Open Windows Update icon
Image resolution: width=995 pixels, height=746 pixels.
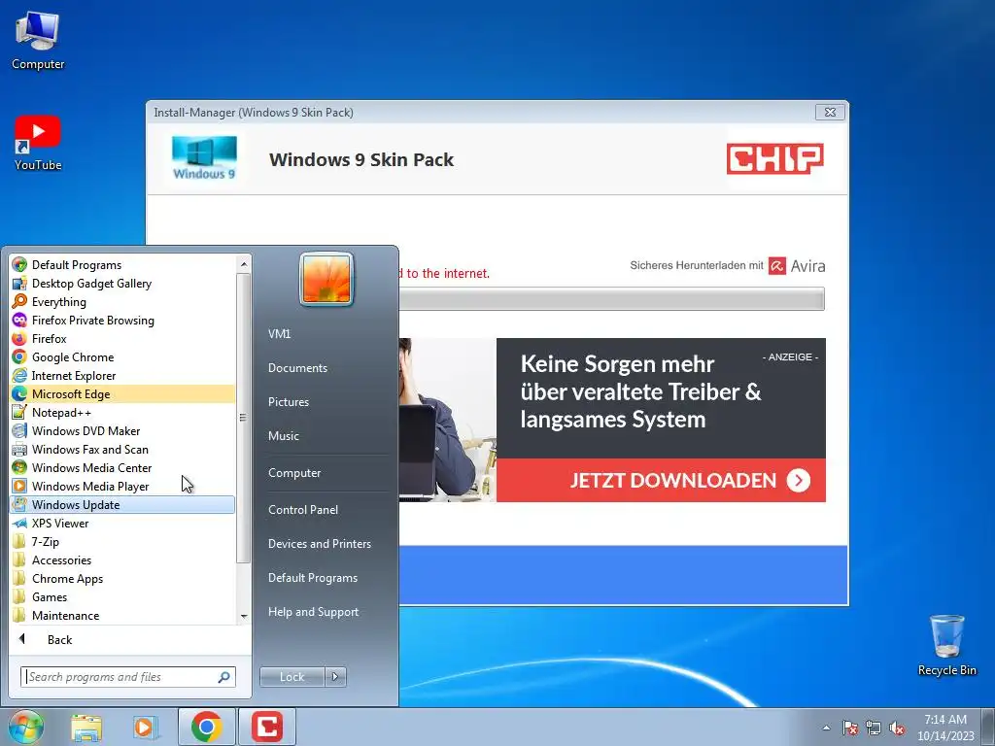coord(19,504)
